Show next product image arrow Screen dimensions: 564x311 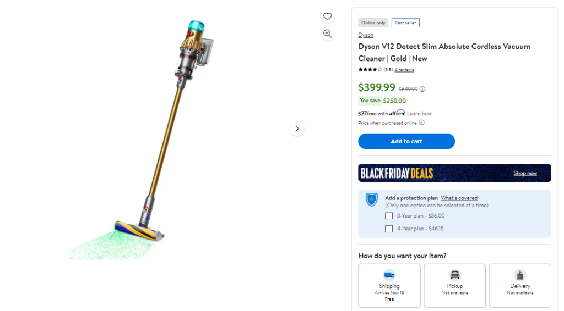coord(297,129)
